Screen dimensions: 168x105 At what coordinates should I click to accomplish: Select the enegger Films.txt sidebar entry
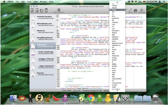(x=43, y=60)
